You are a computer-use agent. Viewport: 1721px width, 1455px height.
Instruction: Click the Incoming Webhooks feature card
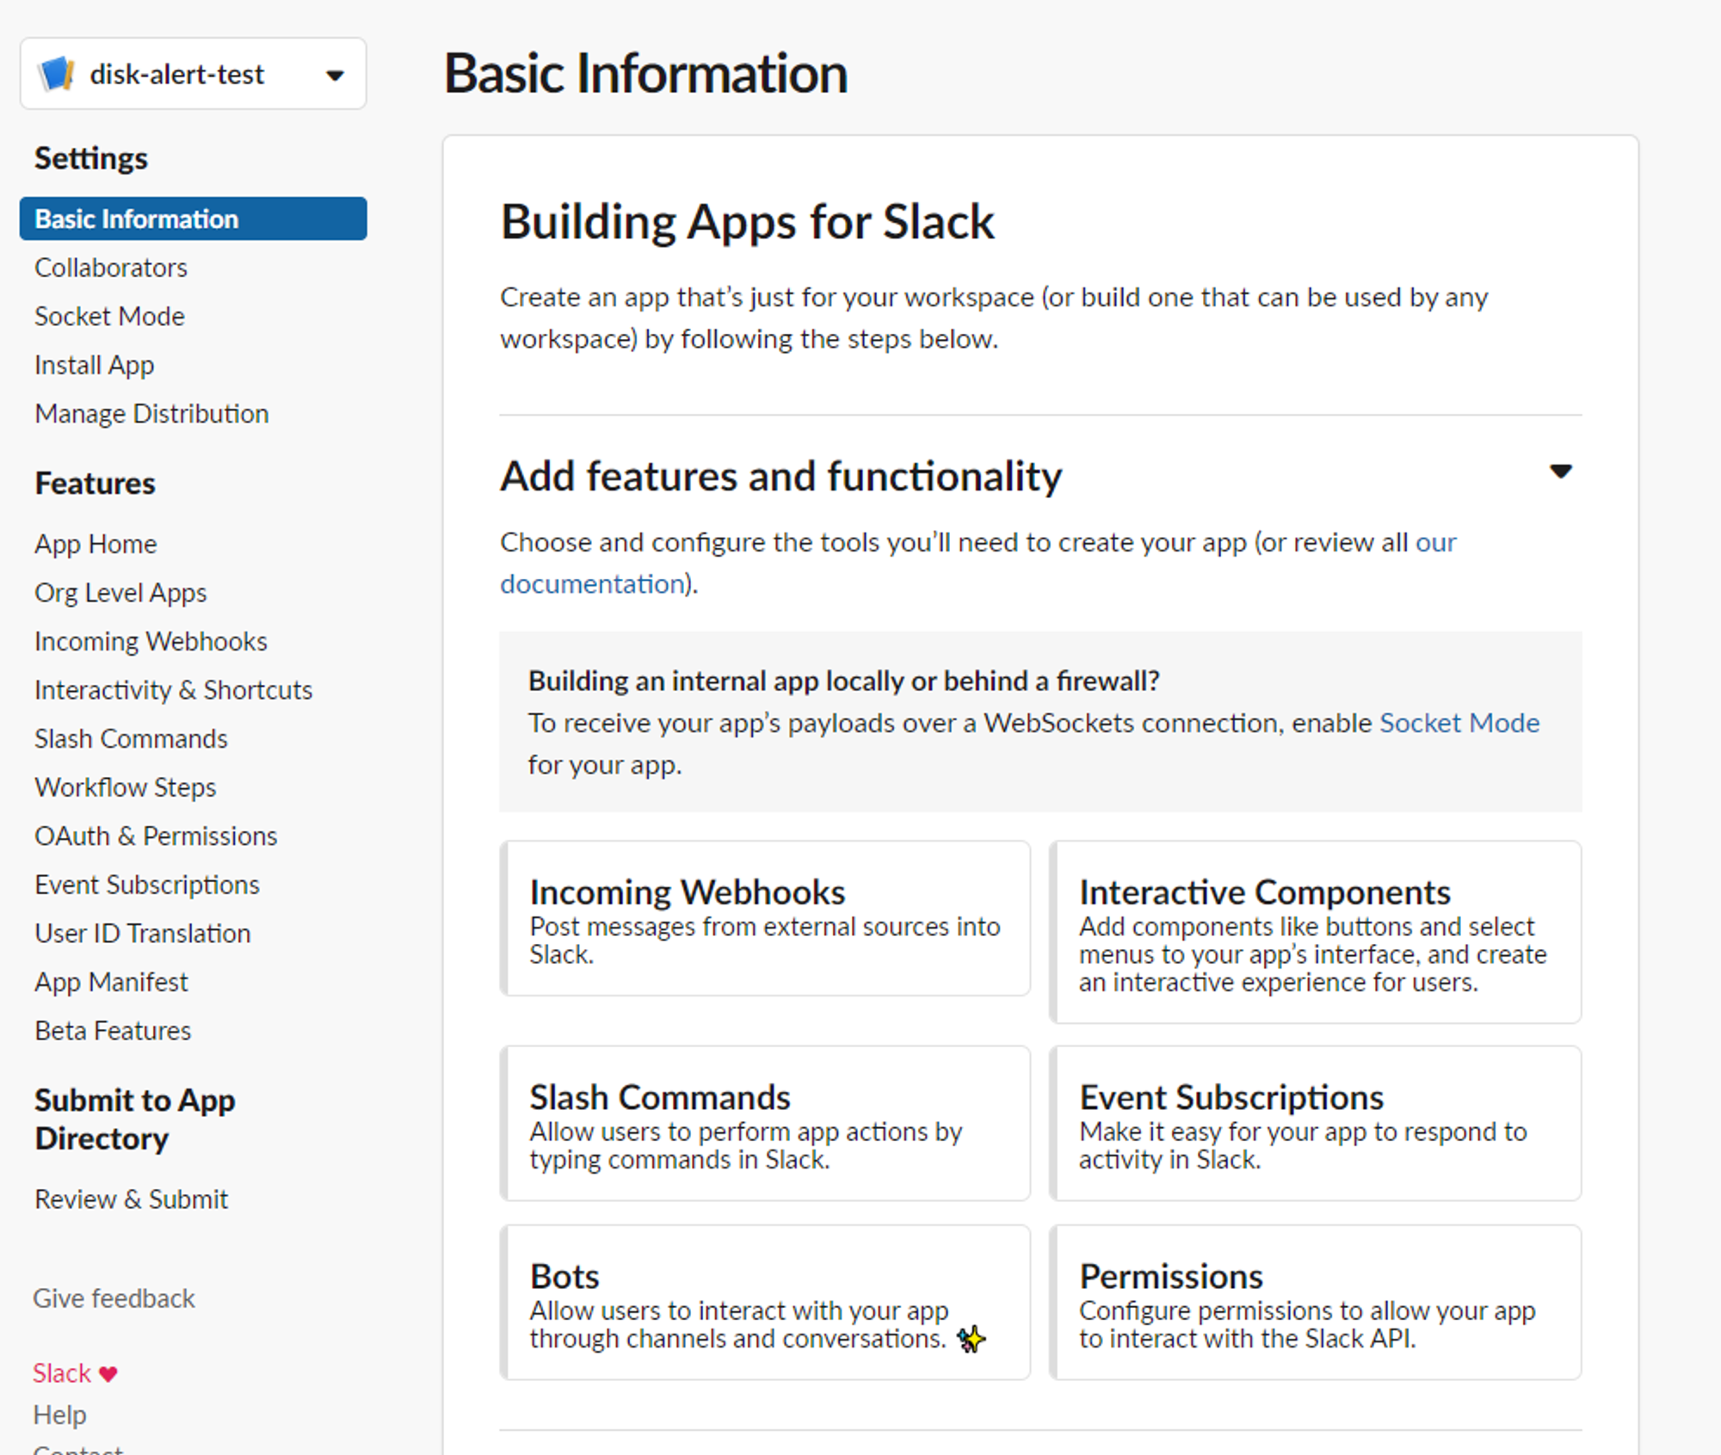pos(765,919)
